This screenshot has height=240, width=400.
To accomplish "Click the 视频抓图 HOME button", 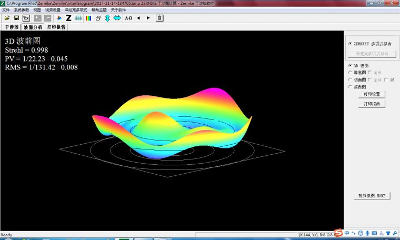I will [372, 196].
